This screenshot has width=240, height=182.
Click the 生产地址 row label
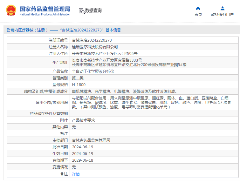[60, 63]
